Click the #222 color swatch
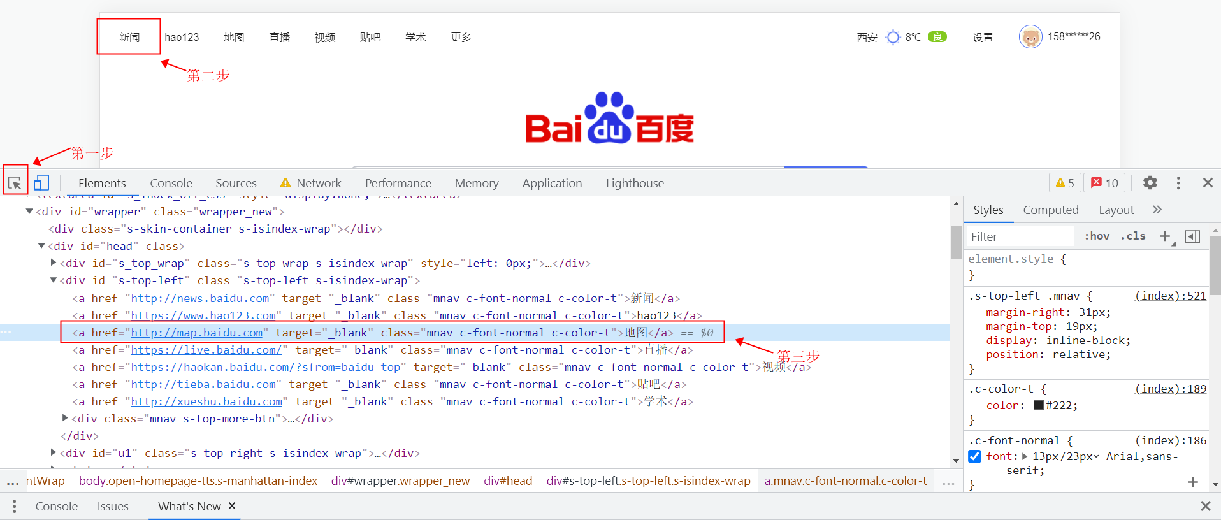The height and width of the screenshot is (520, 1221). coord(1038,405)
